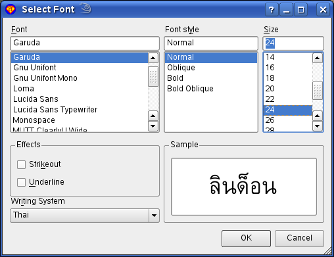334x257 pixels.
Task: Choose Normal font style
Action: coord(211,58)
